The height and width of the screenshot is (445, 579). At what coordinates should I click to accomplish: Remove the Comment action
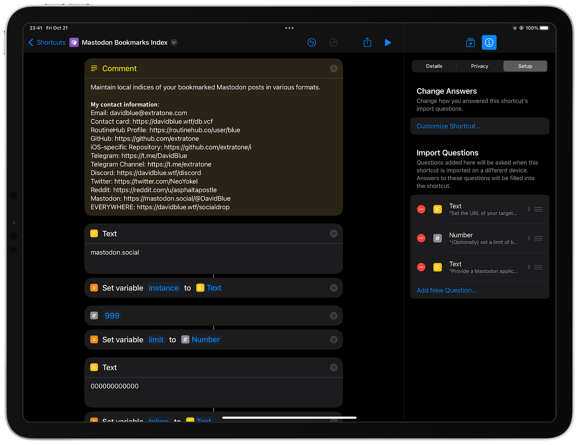click(x=334, y=69)
